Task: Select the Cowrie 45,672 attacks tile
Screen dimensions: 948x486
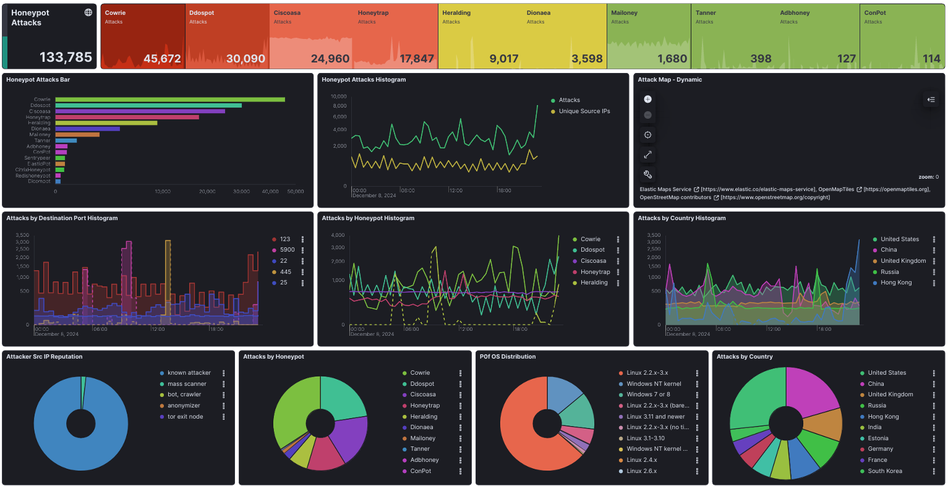Action: [x=143, y=36]
